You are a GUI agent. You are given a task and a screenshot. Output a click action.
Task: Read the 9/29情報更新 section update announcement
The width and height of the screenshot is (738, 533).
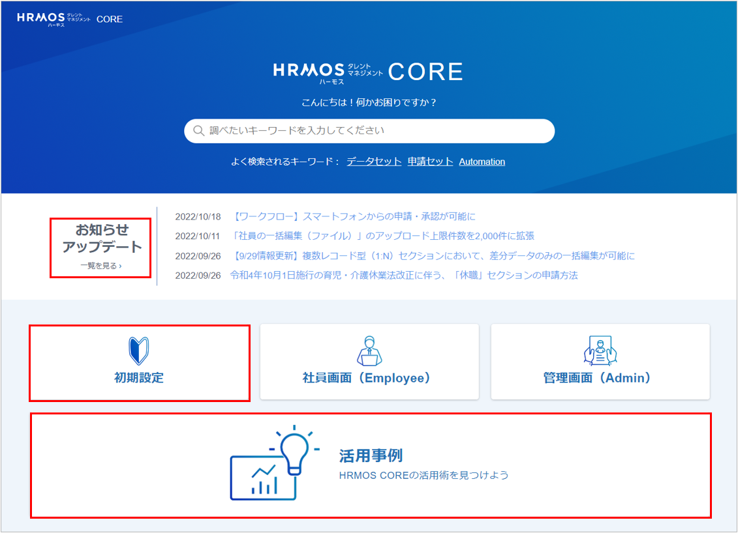pos(433,255)
